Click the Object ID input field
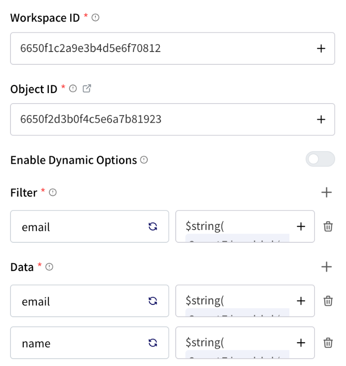This screenshot has width=346, height=366. tap(173, 120)
